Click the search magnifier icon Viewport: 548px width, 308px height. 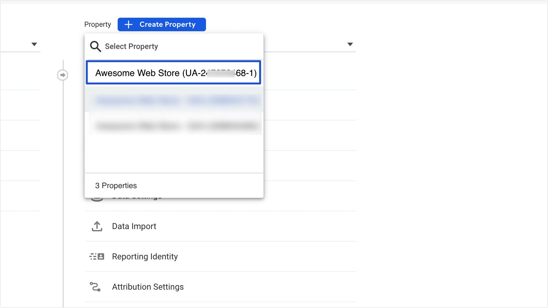point(95,46)
